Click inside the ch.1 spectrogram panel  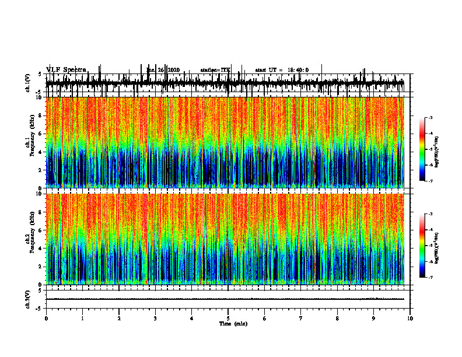click(225, 142)
